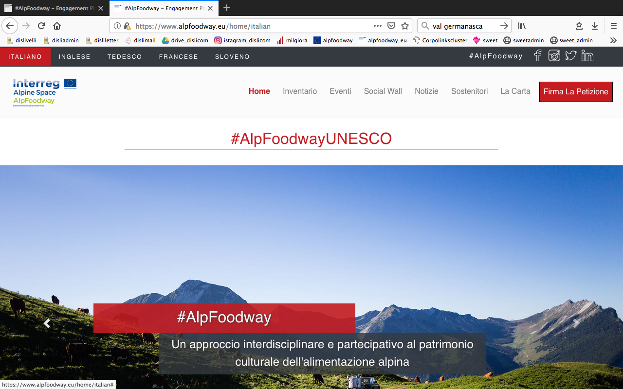Open the dislimail bookmark
The height and width of the screenshot is (389, 623).
[x=140, y=40]
